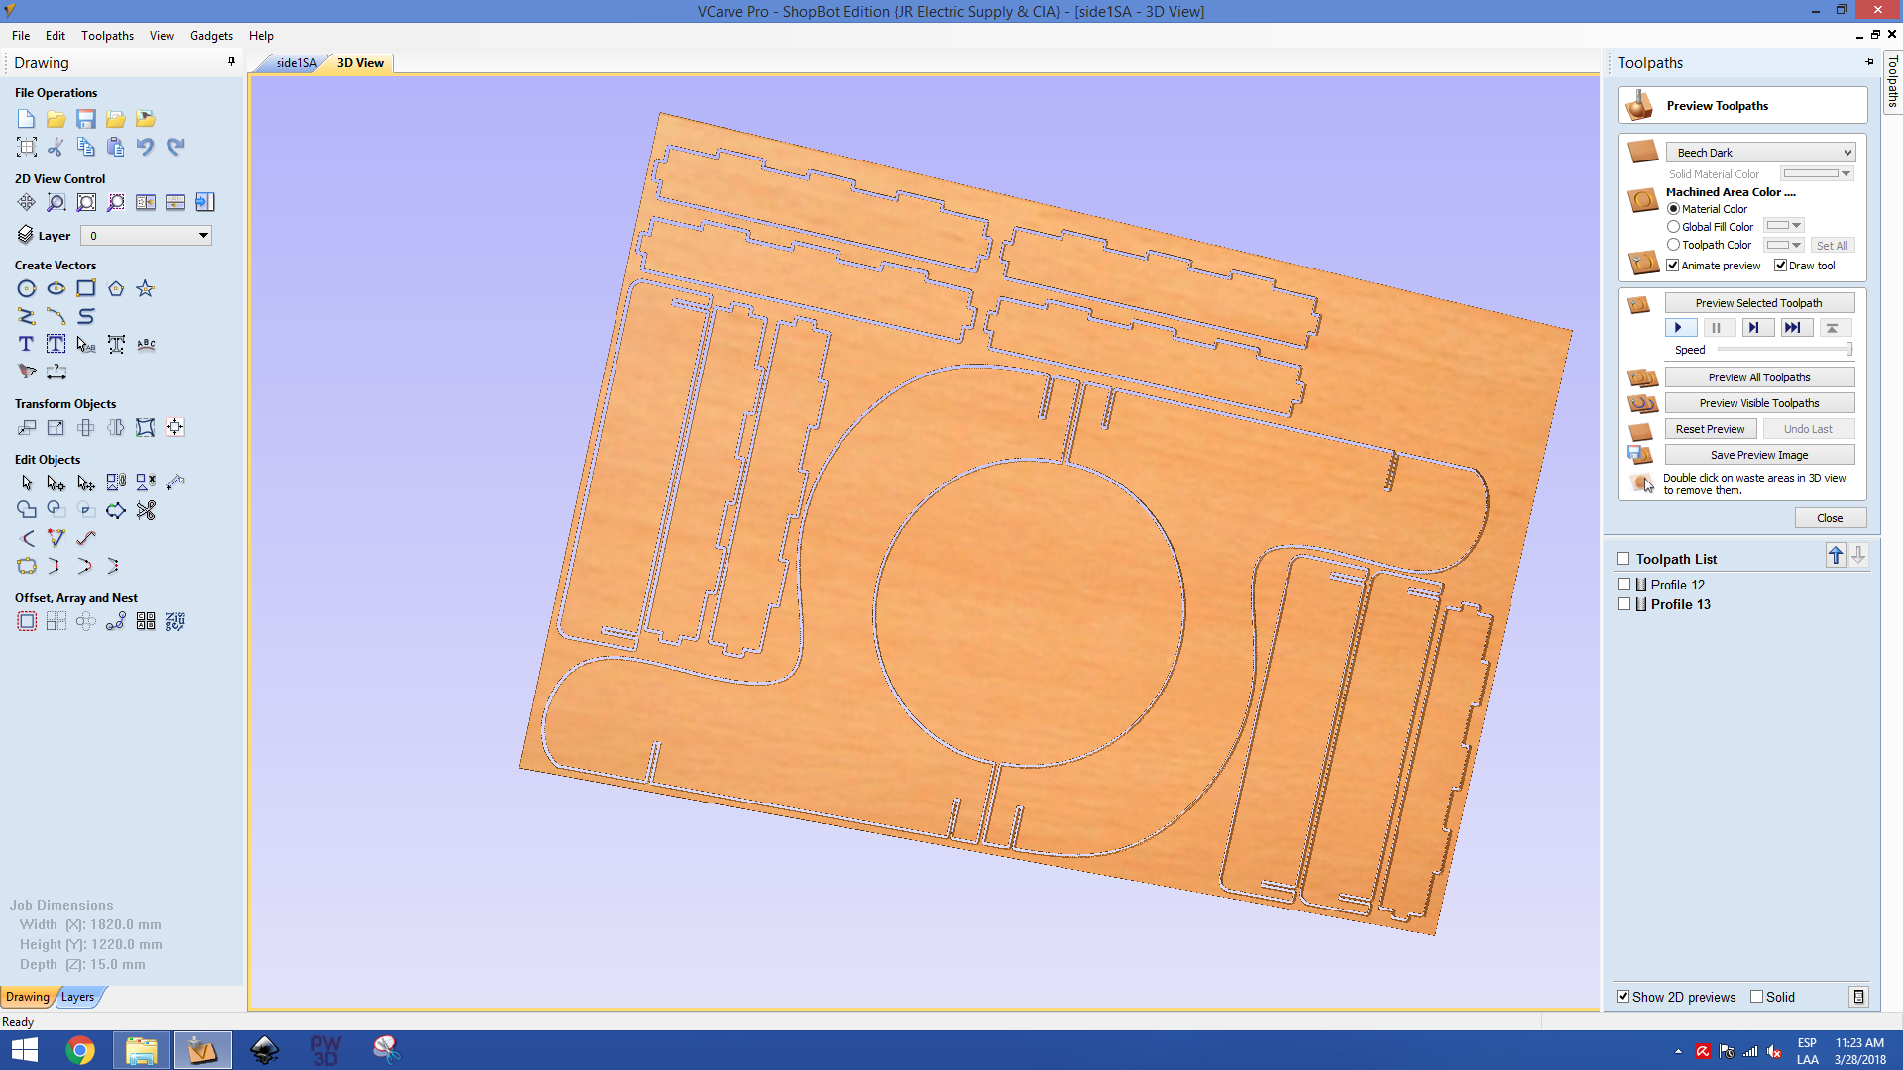Toggle the Drawing panel pin
This screenshot has height=1070, width=1903.
tap(231, 62)
